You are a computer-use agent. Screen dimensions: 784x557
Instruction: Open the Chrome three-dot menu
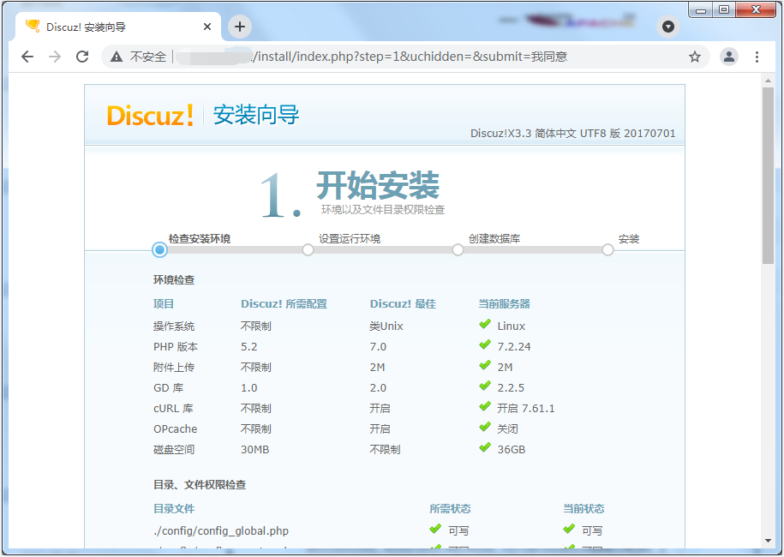(x=757, y=57)
